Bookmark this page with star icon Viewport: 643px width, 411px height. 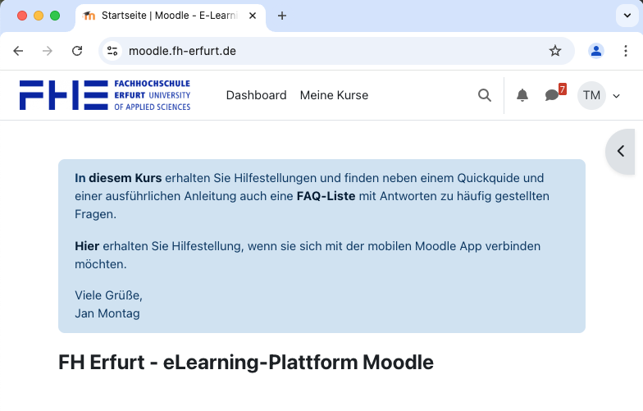(x=555, y=51)
